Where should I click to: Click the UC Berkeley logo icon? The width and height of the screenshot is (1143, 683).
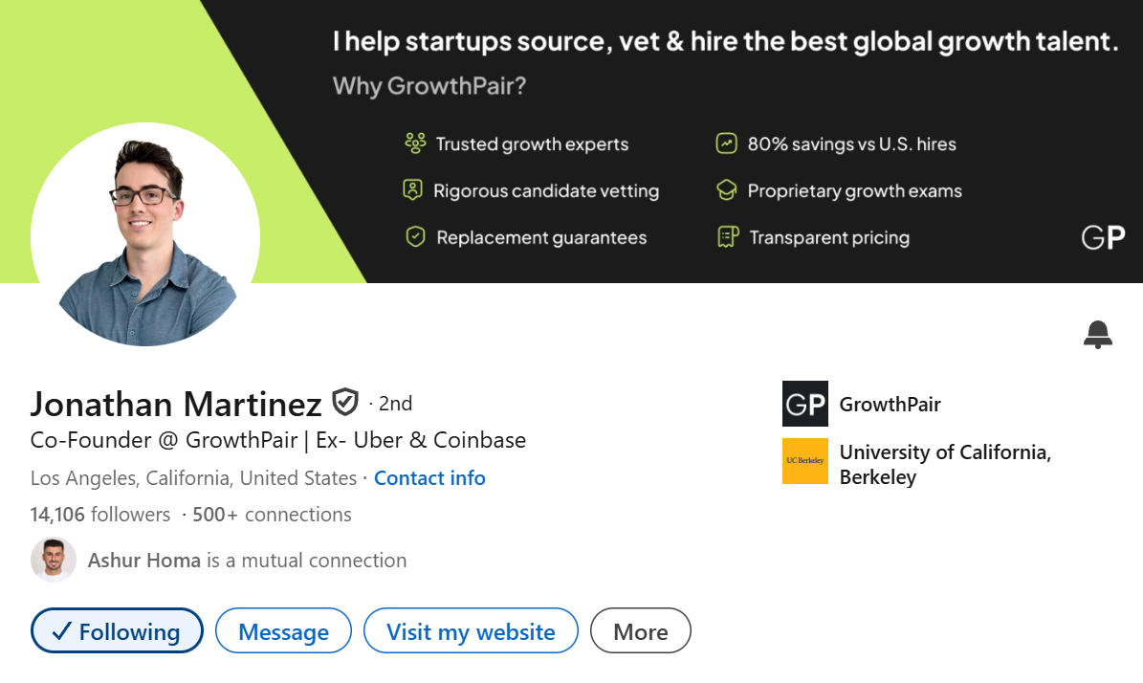(x=804, y=461)
